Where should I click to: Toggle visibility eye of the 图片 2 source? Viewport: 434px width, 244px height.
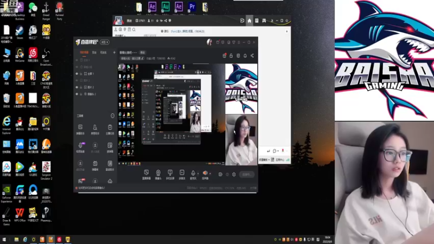coord(77,87)
